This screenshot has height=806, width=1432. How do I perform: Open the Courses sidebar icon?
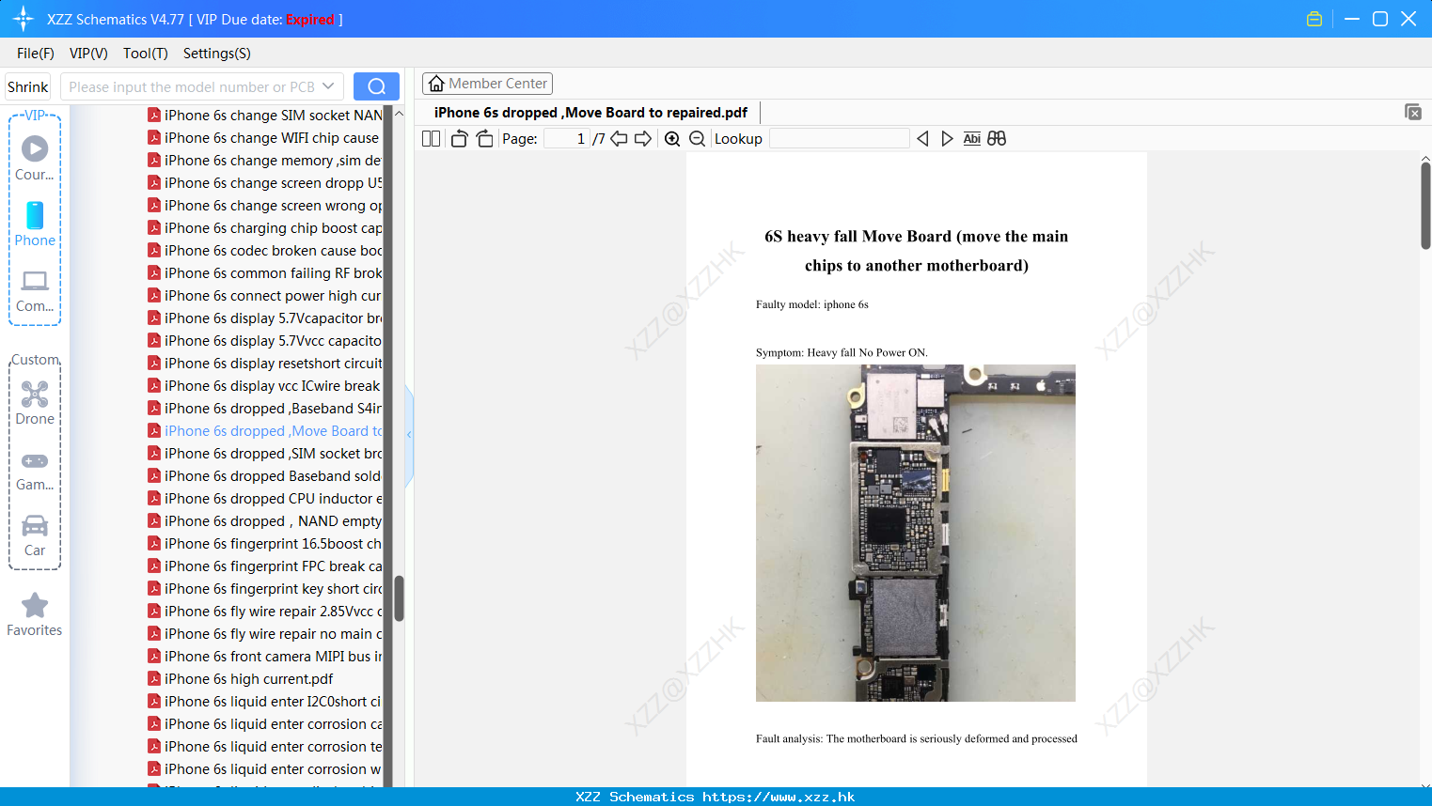[35, 158]
